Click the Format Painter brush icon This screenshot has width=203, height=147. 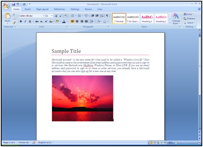14,23
